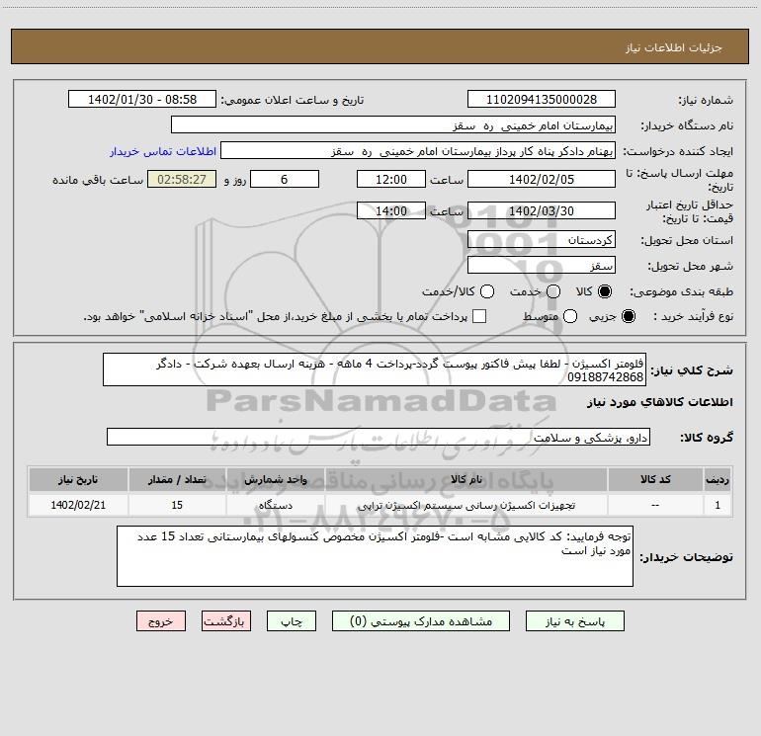Select the کالا/خدمت radio button
This screenshot has width=761, height=736.
point(487,291)
